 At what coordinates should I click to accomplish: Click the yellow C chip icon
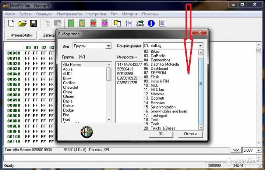point(82,23)
